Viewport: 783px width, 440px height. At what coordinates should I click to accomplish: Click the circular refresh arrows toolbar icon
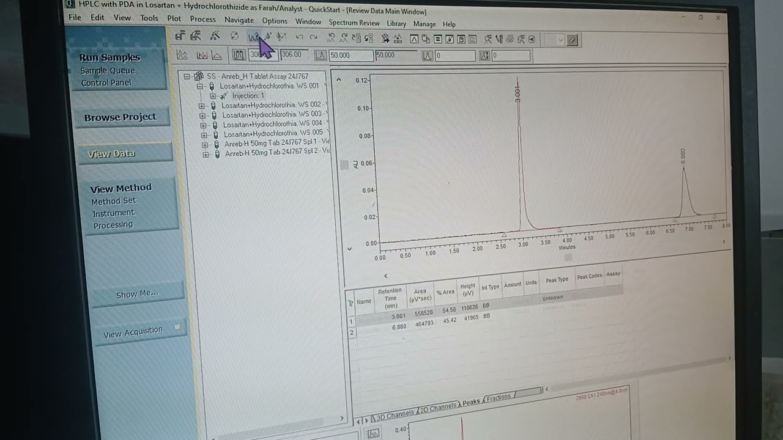[x=234, y=36]
